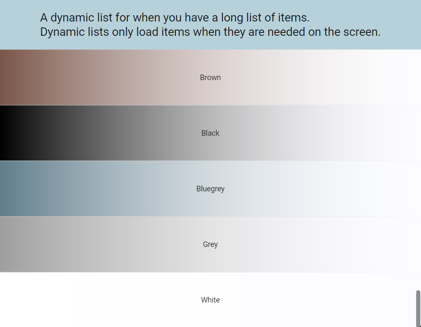Click the Grey label text
Image resolution: width=421 pixels, height=327 pixels.
point(210,244)
